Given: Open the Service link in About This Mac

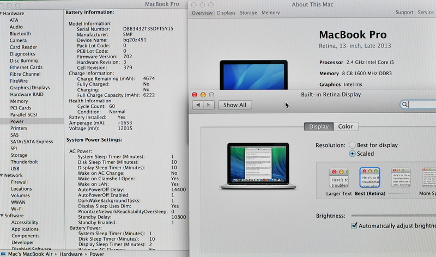Looking at the screenshot, I should 426,12.
